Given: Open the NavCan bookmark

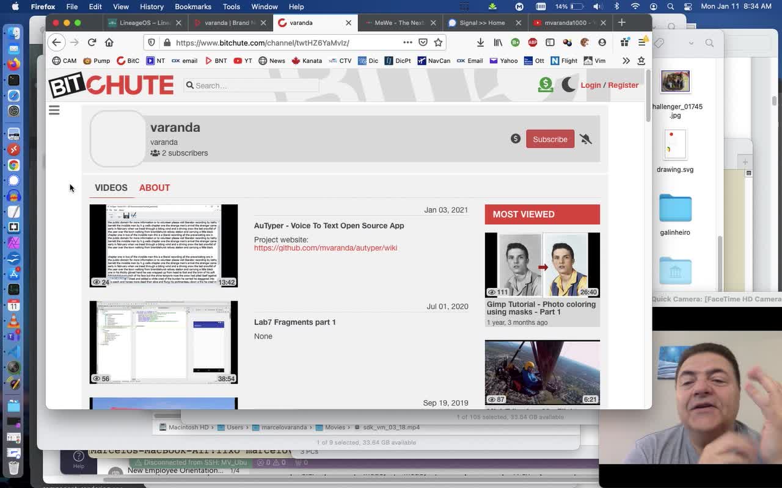Looking at the screenshot, I should point(434,60).
